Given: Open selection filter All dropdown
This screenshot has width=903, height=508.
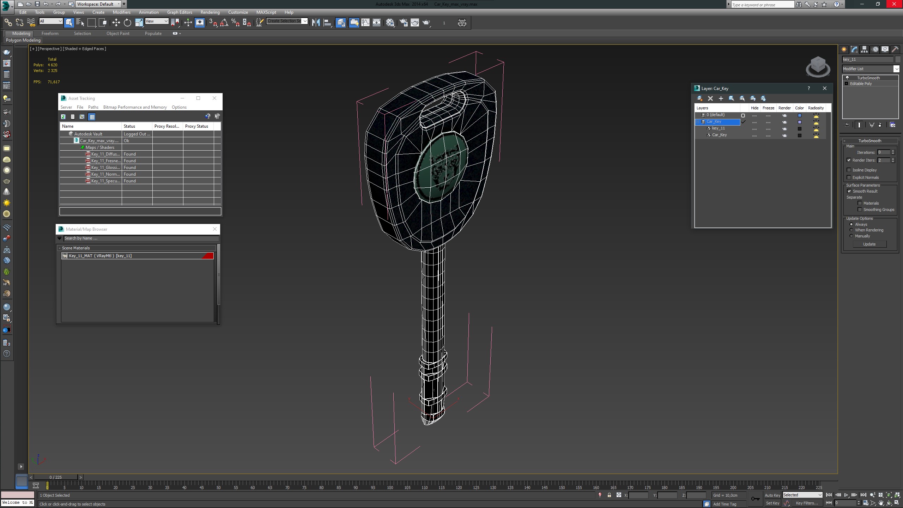Looking at the screenshot, I should point(51,21).
